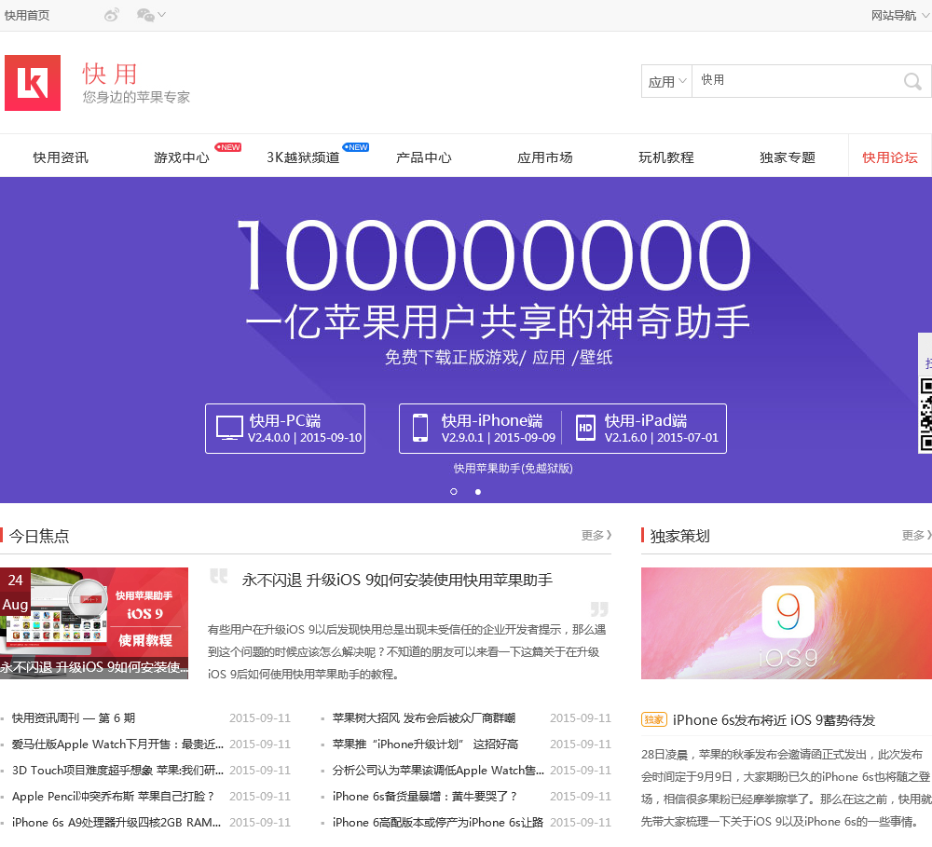The image size is (932, 847).
Task: Open the 产品中心 nav tab
Action: tap(424, 157)
